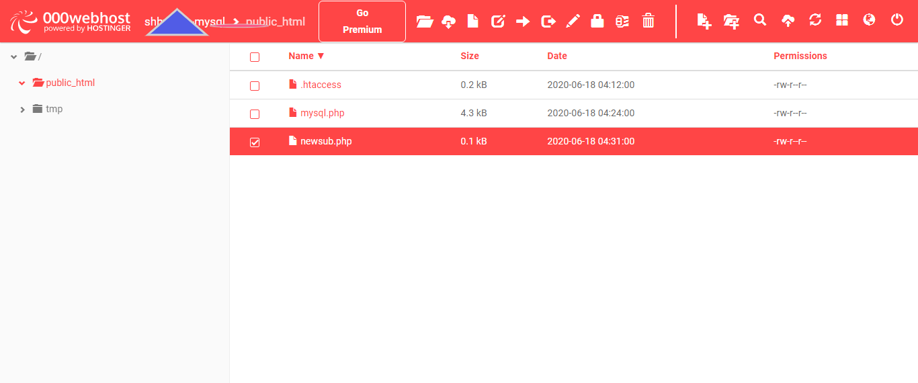This screenshot has height=383, width=918.
Task: Click the view file document icon
Action: [x=473, y=21]
